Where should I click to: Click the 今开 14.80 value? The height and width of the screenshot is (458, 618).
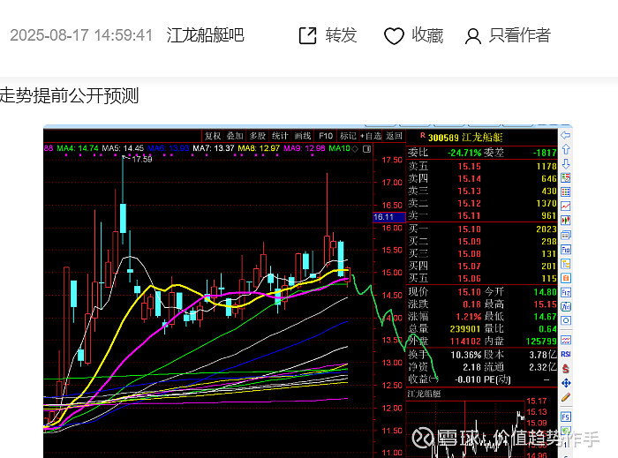tap(545, 292)
